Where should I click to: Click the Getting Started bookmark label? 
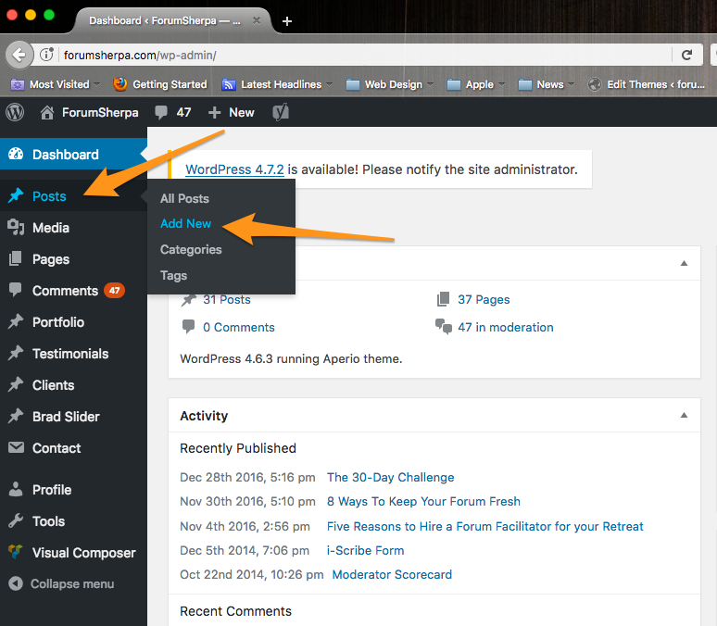pos(170,84)
